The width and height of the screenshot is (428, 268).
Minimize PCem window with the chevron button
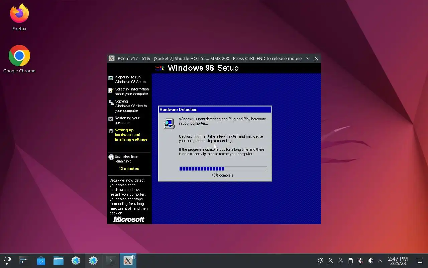308,58
